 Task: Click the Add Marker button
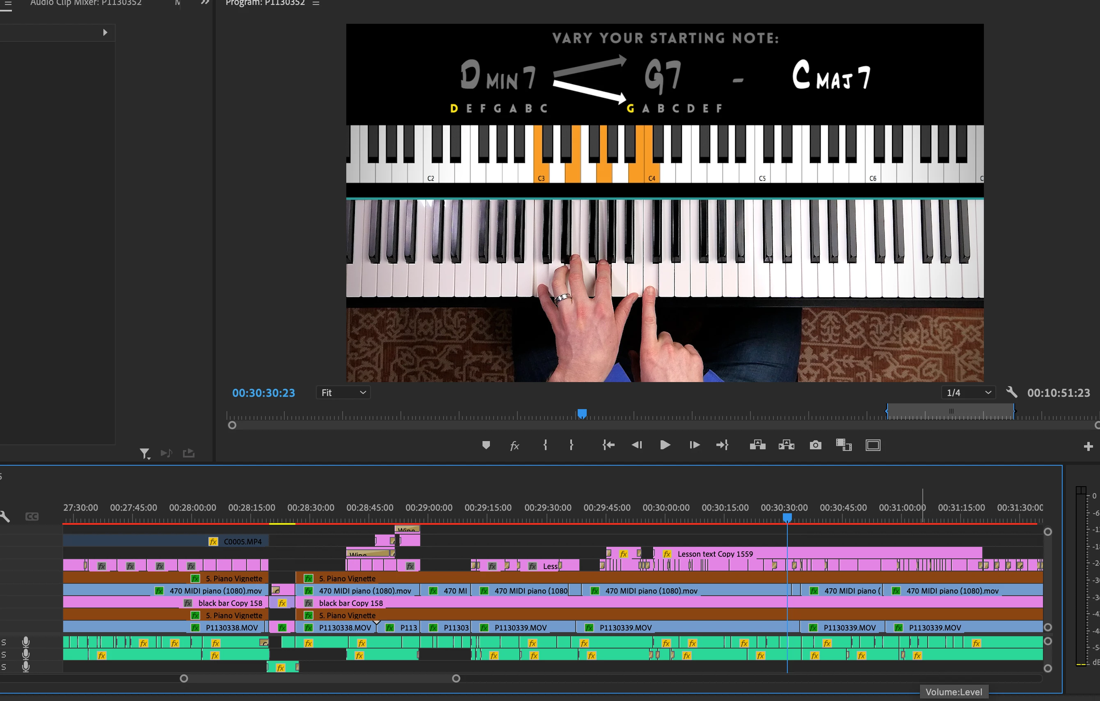coord(486,445)
